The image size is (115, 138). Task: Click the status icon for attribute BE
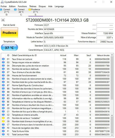point(3,102)
